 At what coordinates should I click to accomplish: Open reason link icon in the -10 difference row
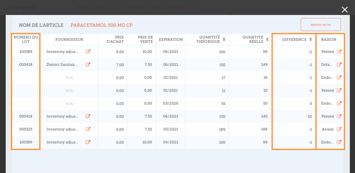[x=339, y=116]
